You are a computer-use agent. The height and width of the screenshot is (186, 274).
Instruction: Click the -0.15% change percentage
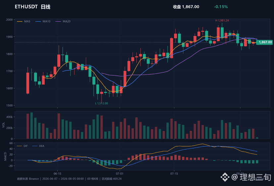tap(221, 7)
